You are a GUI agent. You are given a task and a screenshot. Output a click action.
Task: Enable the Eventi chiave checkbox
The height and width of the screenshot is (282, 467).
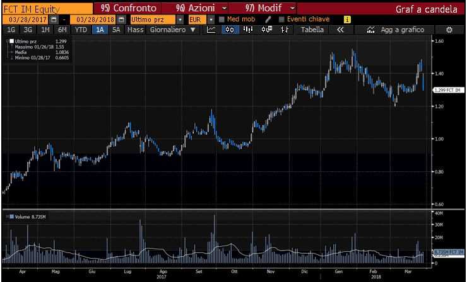tap(281, 20)
